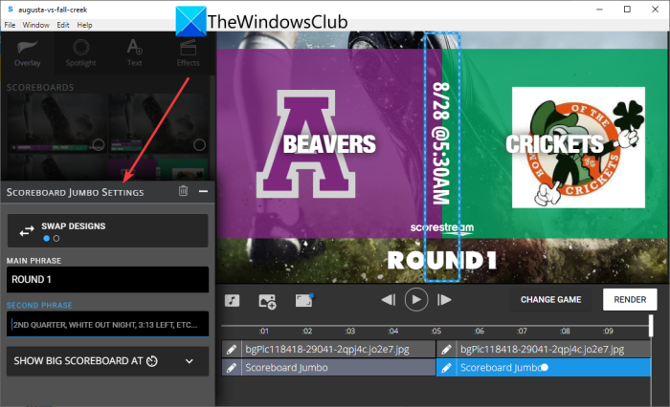Click the Swap Designs button
Image resolution: width=670 pixels, height=407 pixels.
click(x=107, y=231)
